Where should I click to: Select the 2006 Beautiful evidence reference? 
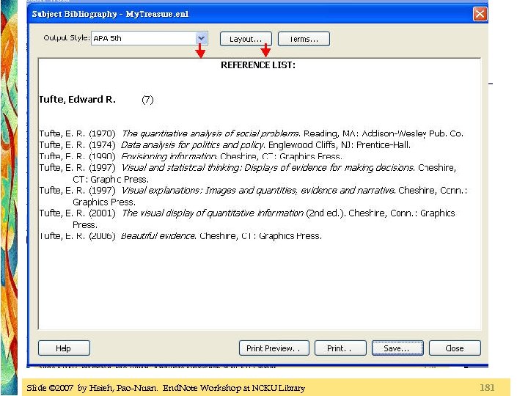(x=180, y=235)
